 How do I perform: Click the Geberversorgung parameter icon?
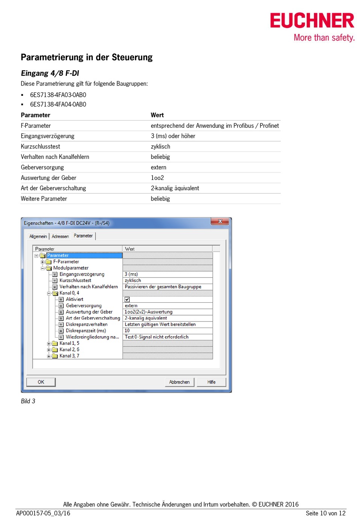click(x=61, y=306)
